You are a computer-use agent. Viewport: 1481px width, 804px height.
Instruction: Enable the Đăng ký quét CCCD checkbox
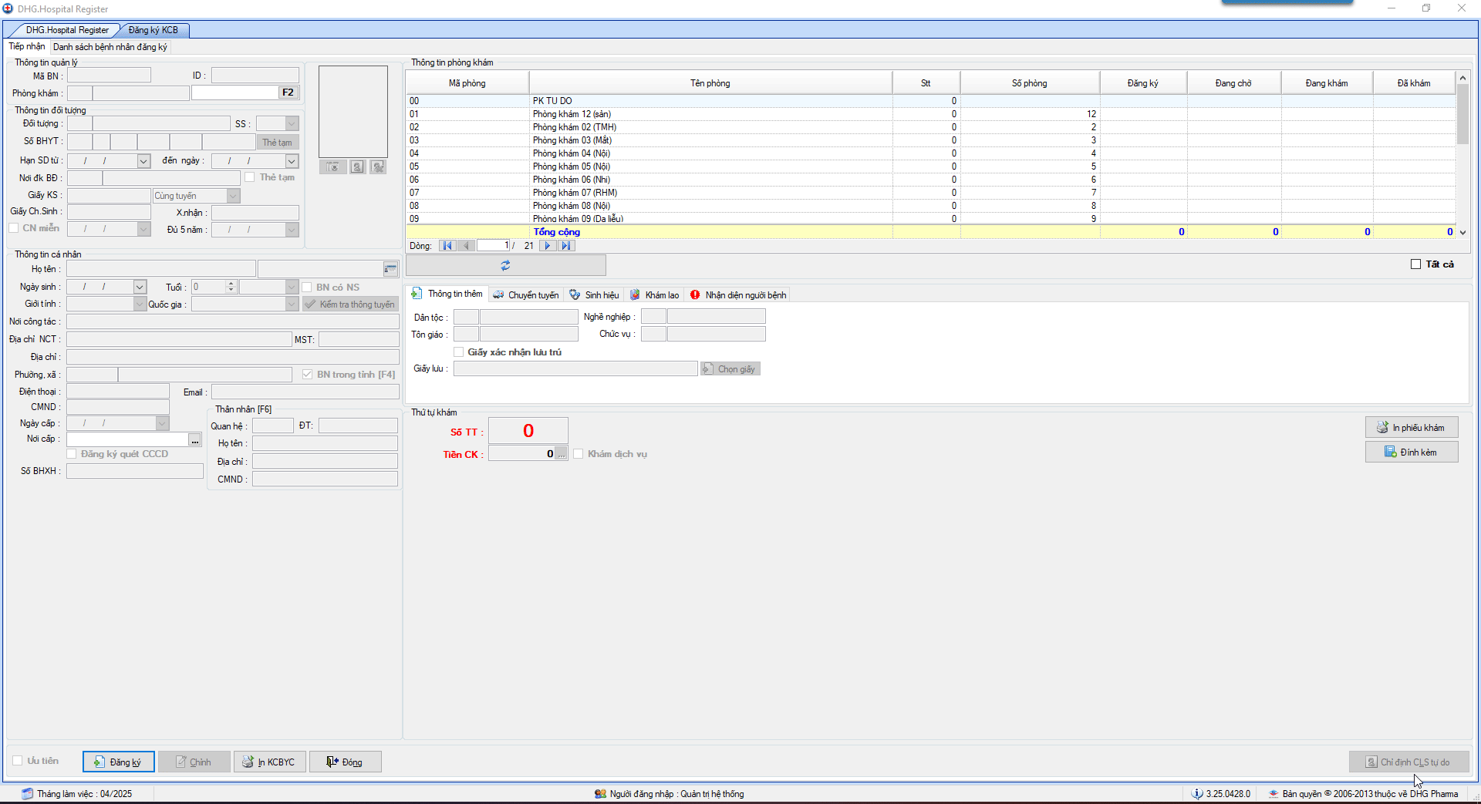pos(72,454)
